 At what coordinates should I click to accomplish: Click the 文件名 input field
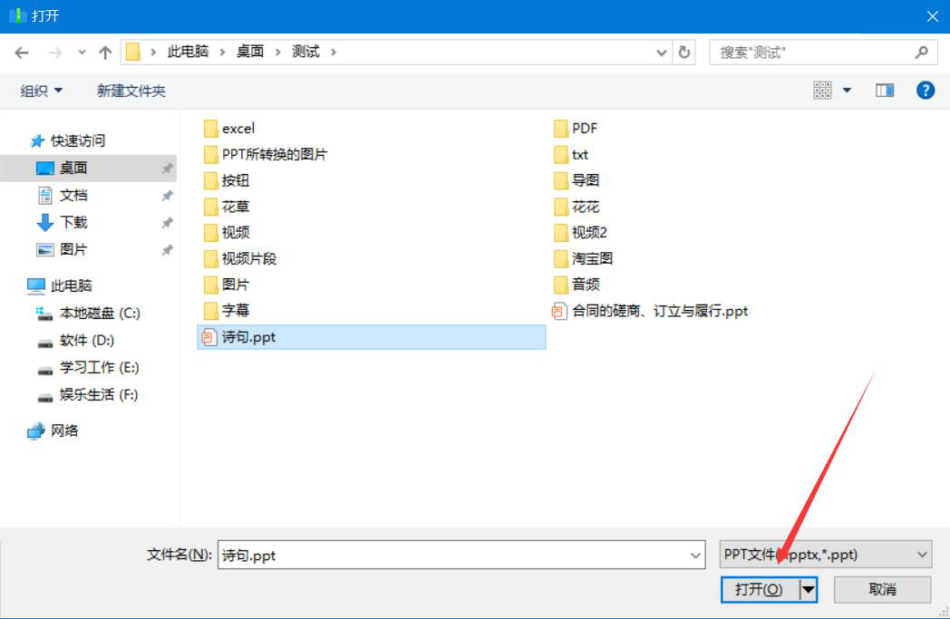461,555
